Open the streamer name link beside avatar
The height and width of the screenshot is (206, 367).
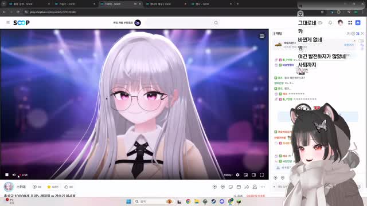tap(21, 187)
